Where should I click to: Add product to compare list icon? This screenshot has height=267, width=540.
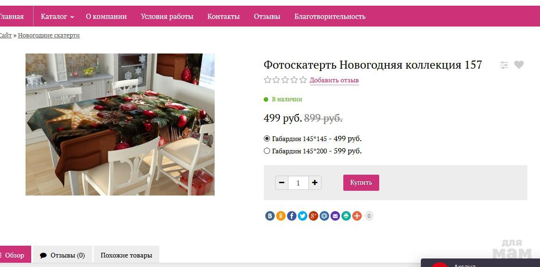pyautogui.click(x=504, y=65)
